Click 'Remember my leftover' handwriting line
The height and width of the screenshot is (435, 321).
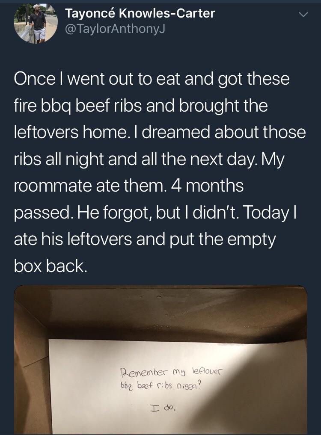(x=171, y=372)
